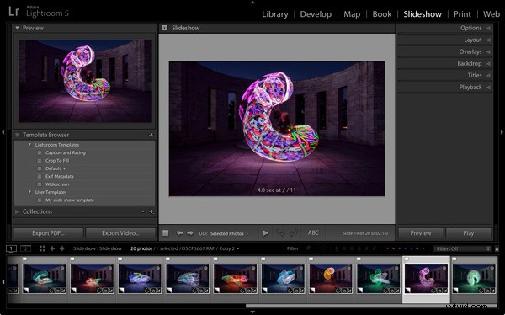The image size is (505, 315).
Task: Add new template with Template Browser plus
Action: tap(151, 135)
